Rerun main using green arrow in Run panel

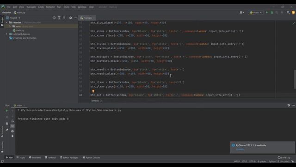pos(7,111)
